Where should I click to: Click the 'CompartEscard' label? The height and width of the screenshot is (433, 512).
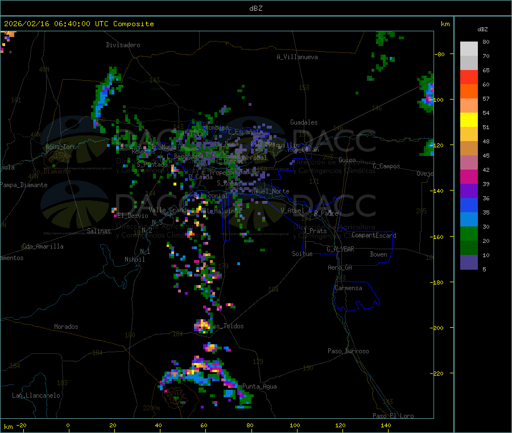pyautogui.click(x=374, y=235)
